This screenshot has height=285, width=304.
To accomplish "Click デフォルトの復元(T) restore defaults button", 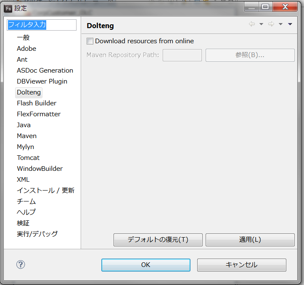I will pyautogui.click(x=158, y=240).
